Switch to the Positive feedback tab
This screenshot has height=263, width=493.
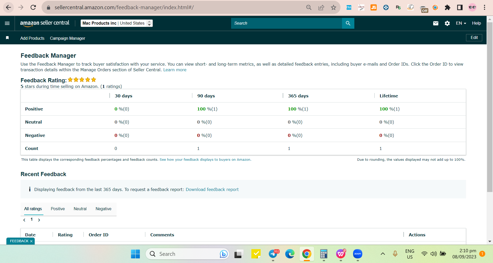pyautogui.click(x=58, y=209)
